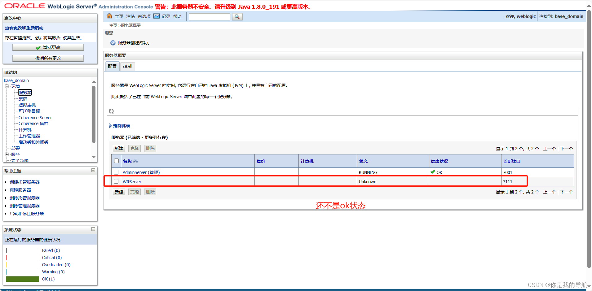Collapse the 系统状态 panel via its corner icon
592x291 pixels.
tap(93, 229)
